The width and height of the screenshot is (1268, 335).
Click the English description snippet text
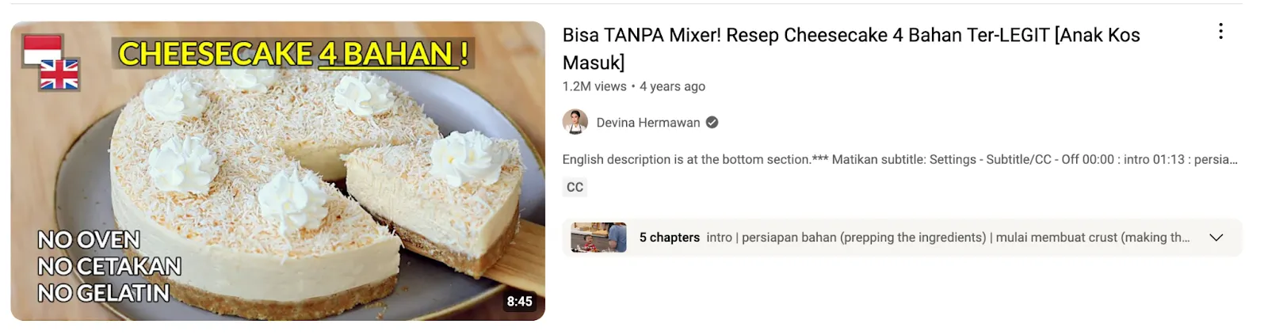(899, 159)
